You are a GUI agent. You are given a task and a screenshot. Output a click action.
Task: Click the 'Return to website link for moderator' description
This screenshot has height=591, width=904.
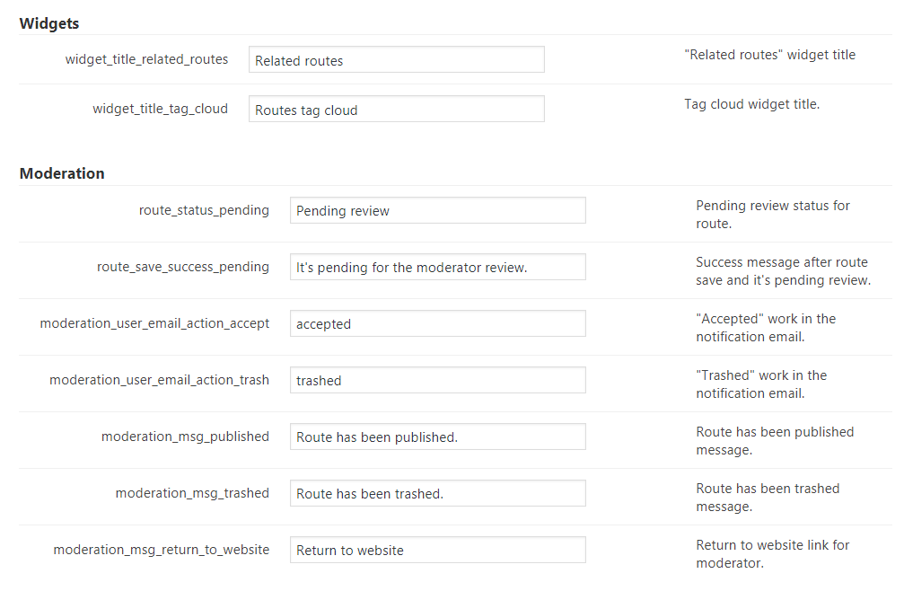tap(772, 554)
